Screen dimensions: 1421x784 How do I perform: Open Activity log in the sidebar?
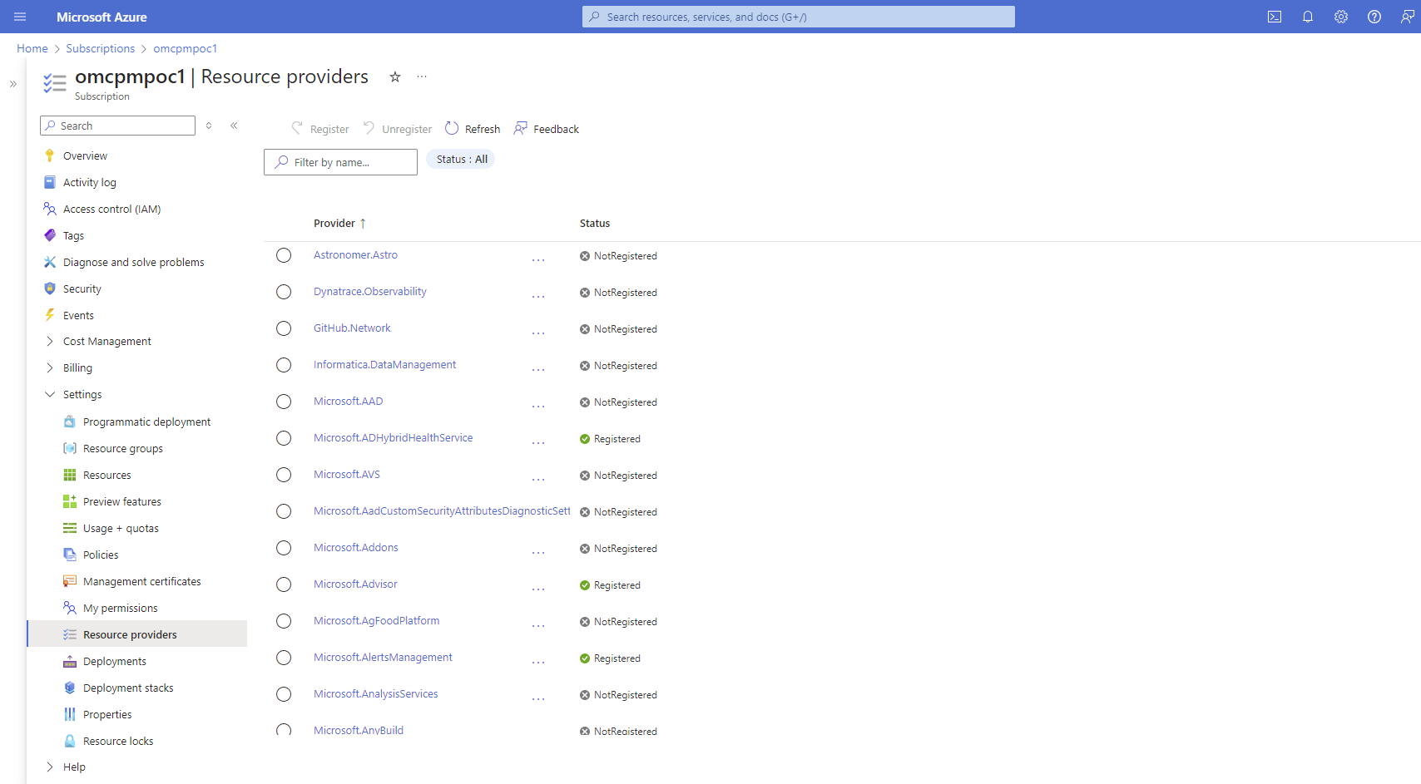tap(89, 182)
